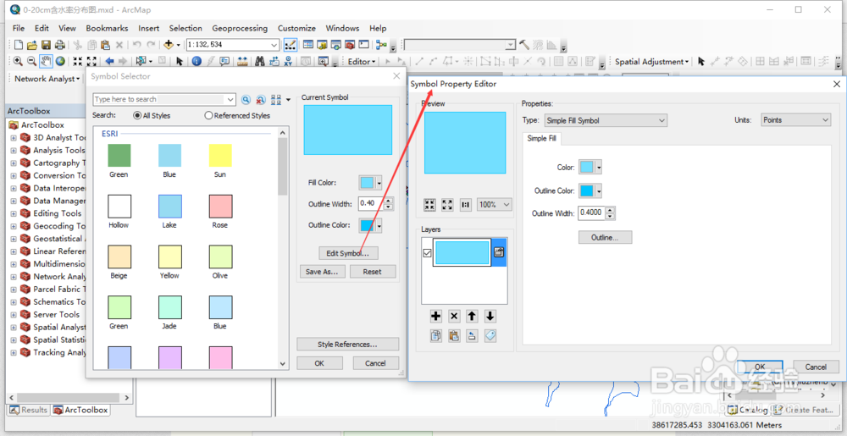Click the New map document icon
Viewport: 847px width, 436px height.
(x=19, y=45)
